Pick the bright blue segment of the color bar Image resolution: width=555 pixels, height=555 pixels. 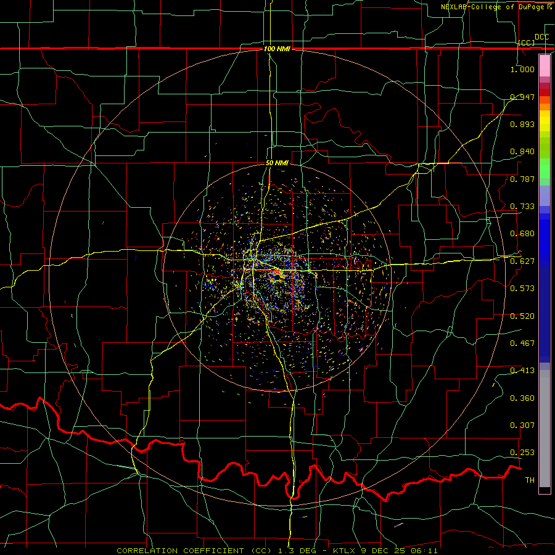pyautogui.click(x=545, y=240)
